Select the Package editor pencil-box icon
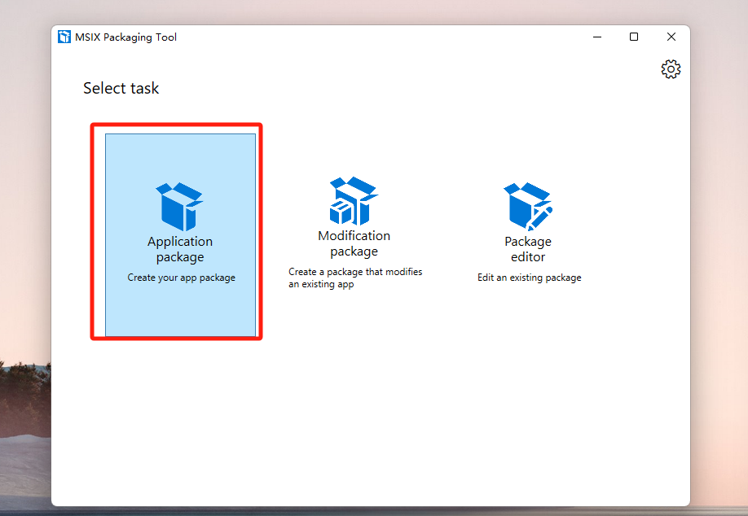The width and height of the screenshot is (748, 516). click(x=528, y=207)
